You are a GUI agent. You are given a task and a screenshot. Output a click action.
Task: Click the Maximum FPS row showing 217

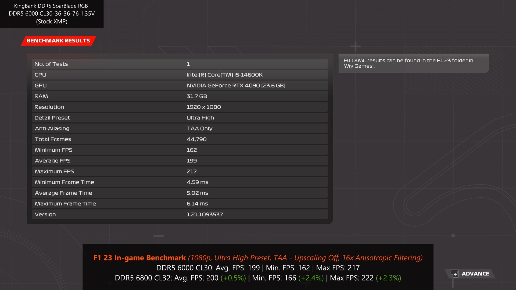[180, 171]
